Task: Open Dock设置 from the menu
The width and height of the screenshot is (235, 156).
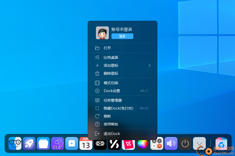Action: coord(123,91)
